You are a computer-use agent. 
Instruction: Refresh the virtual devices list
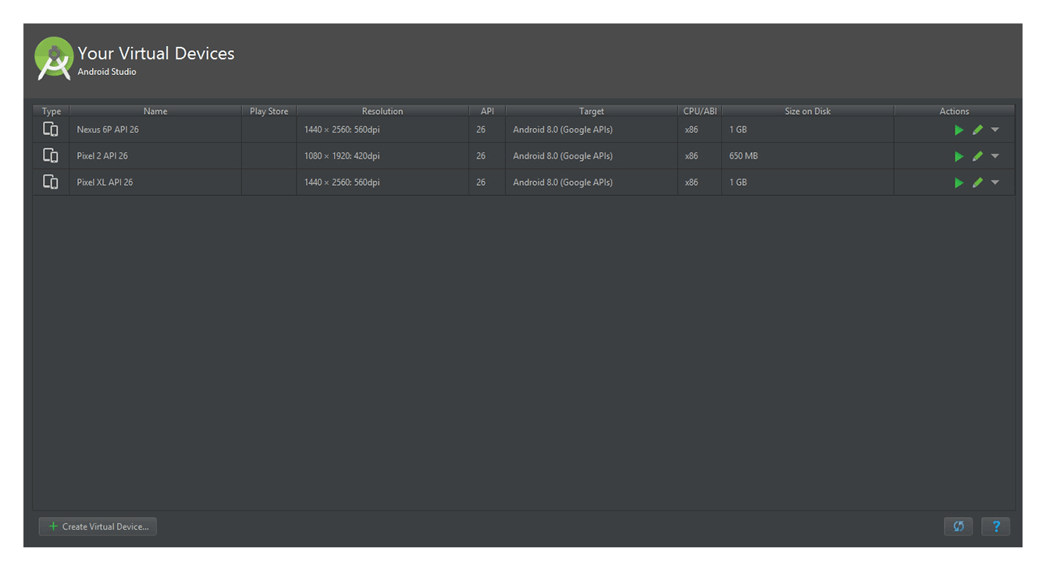pyautogui.click(x=959, y=527)
